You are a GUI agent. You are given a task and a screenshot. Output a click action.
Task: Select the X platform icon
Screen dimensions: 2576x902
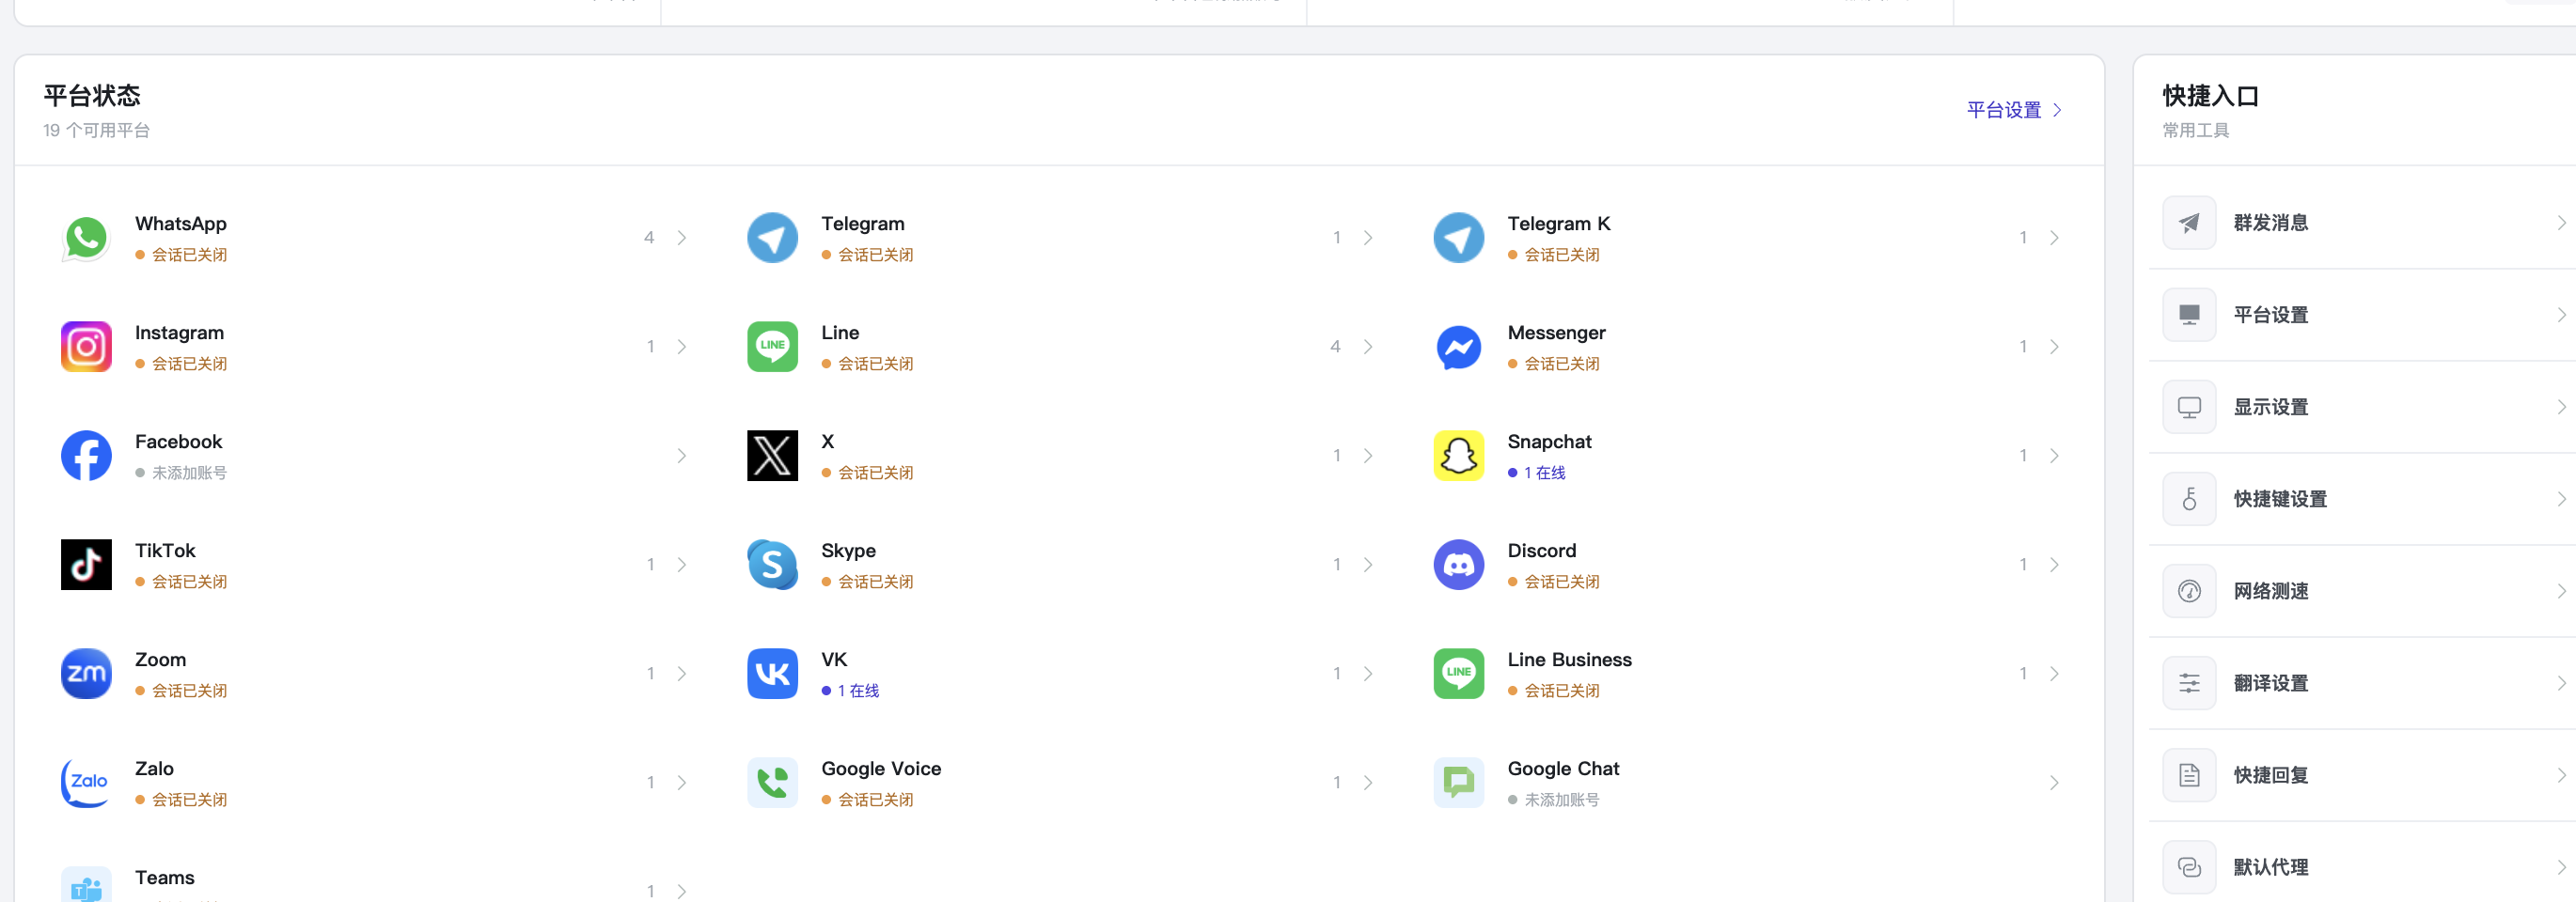point(772,456)
